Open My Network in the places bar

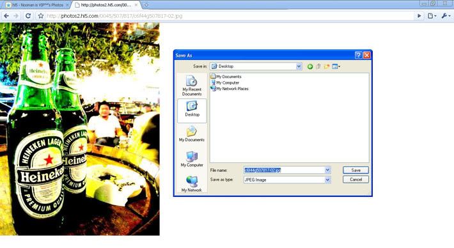point(192,183)
